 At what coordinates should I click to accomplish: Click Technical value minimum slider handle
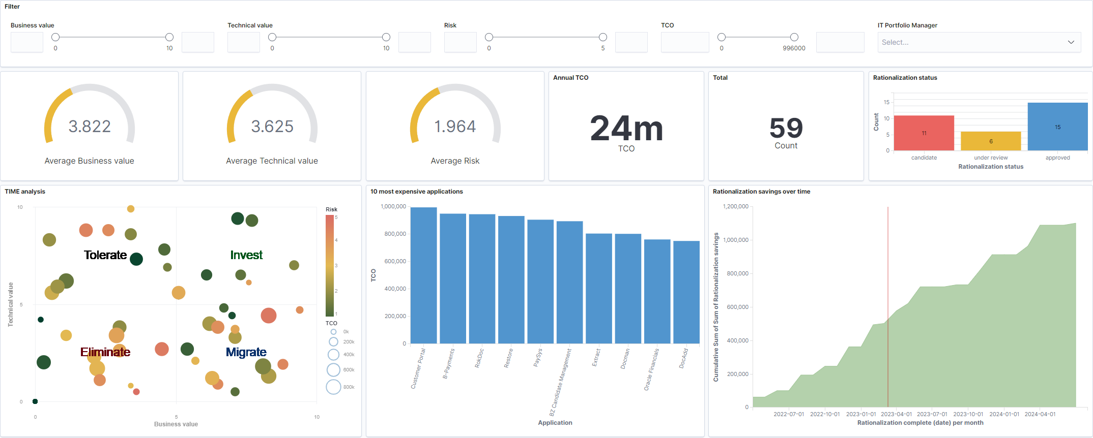272,37
